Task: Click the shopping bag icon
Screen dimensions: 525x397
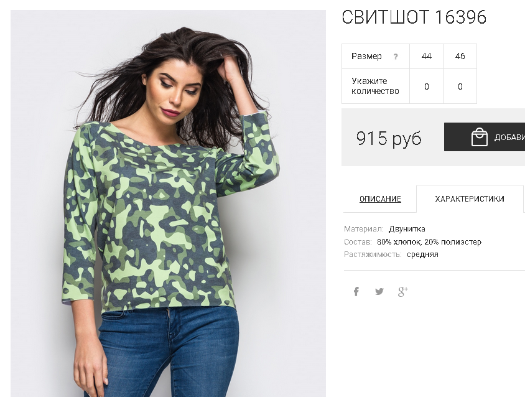Action: 479,137
